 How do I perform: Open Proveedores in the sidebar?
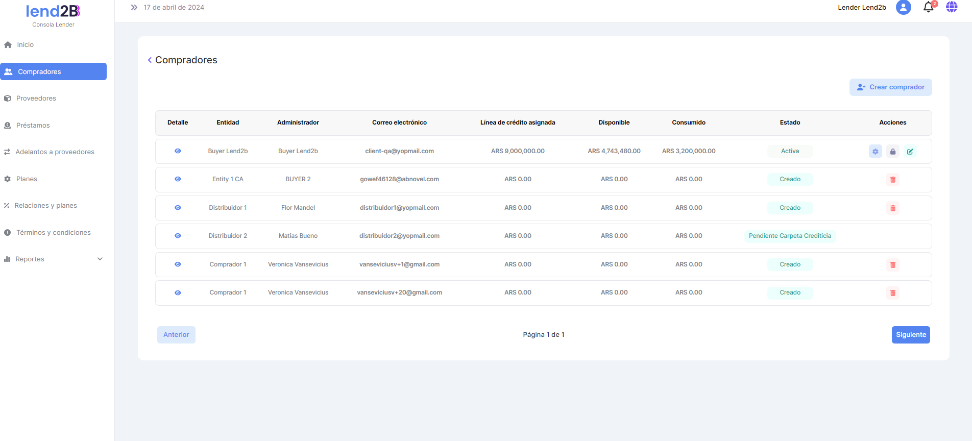tap(36, 99)
